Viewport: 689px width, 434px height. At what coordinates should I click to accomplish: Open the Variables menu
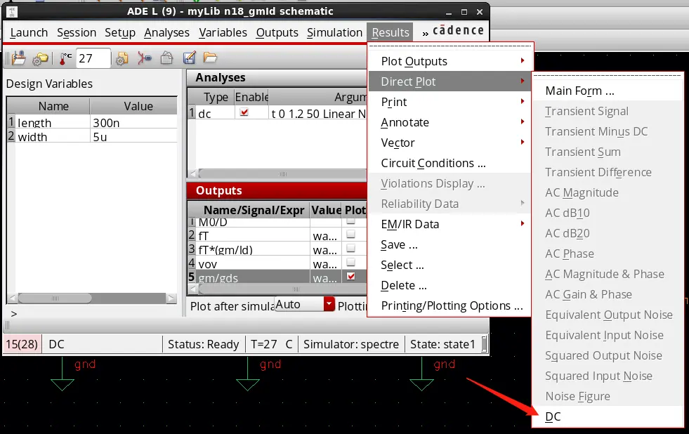[223, 32]
